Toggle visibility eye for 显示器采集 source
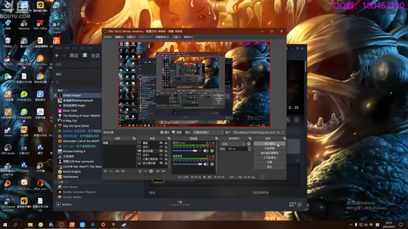The height and width of the screenshot is (229, 408). pos(161,163)
